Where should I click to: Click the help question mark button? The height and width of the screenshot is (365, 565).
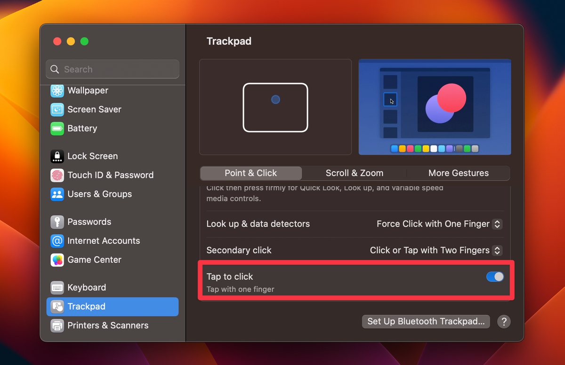pos(504,322)
